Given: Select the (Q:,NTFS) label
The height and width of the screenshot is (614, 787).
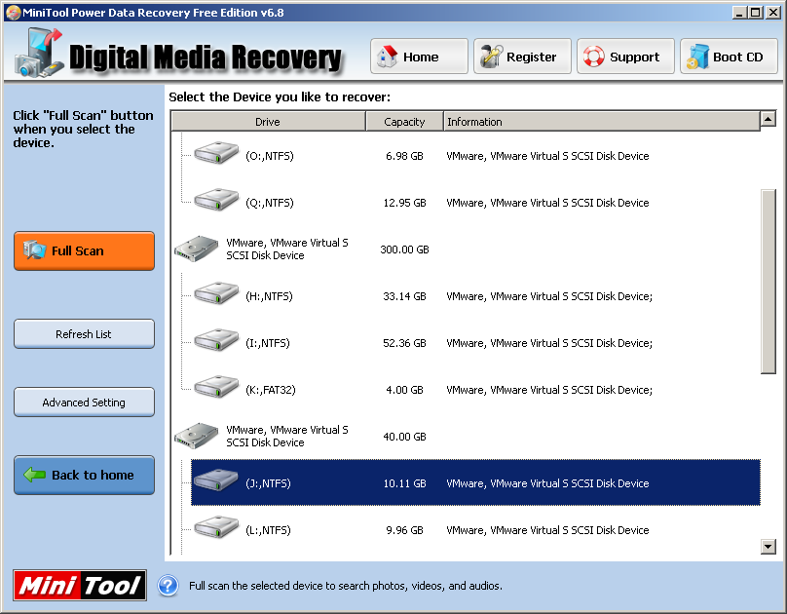Looking at the screenshot, I should (270, 203).
